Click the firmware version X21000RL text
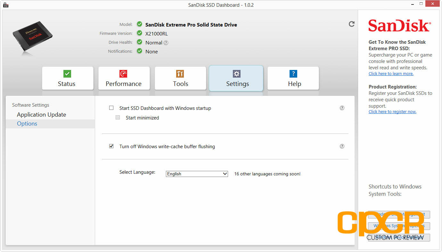The width and height of the screenshot is (442, 252). coord(157,34)
